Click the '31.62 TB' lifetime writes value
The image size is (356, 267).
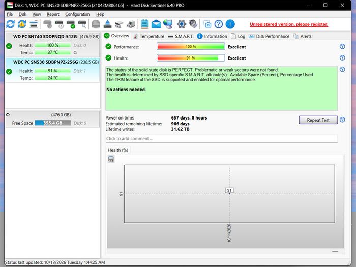click(x=180, y=129)
